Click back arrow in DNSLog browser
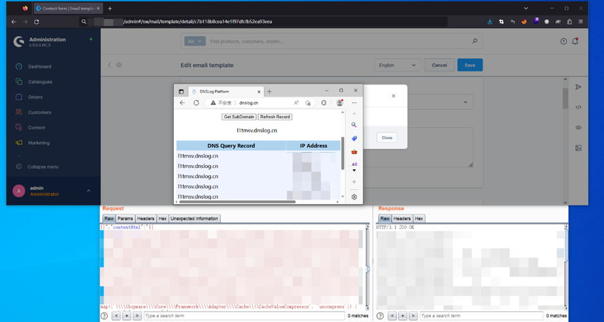 tap(182, 102)
